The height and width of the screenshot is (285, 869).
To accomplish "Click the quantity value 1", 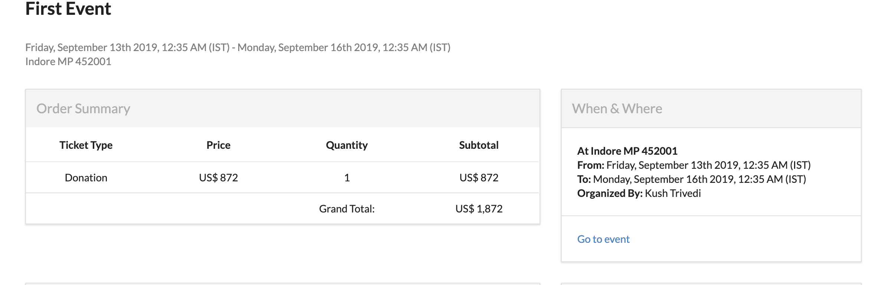I will coord(347,178).
